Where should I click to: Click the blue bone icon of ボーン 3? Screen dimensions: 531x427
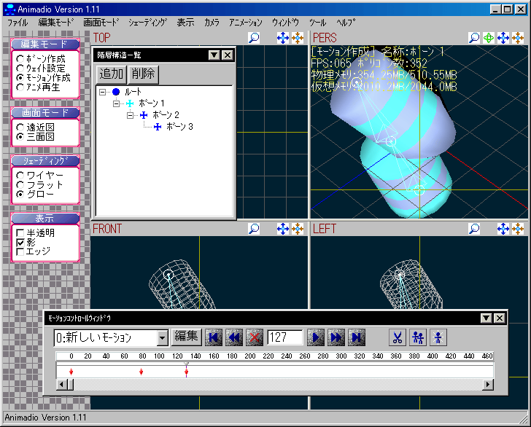tap(158, 127)
